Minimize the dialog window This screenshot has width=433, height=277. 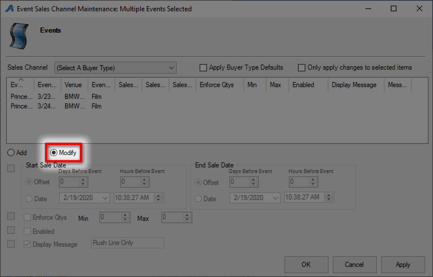(368, 8)
